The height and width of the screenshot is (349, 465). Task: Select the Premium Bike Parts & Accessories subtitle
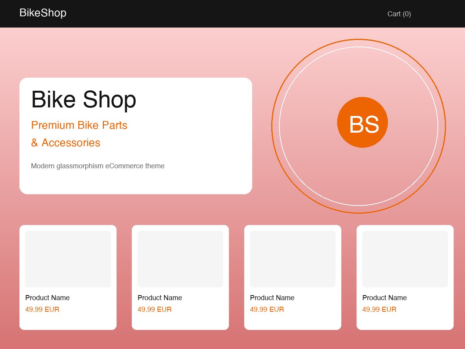click(79, 134)
